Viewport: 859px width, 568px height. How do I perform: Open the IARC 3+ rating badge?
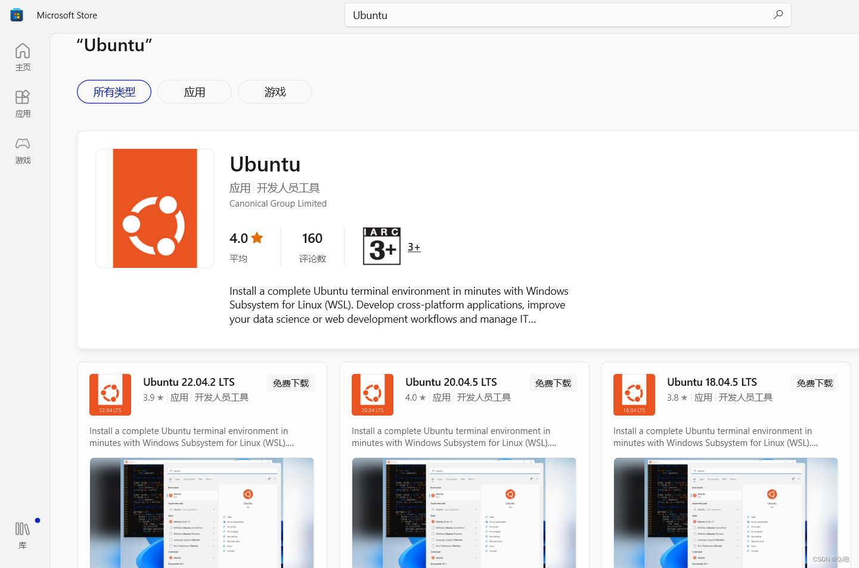point(382,246)
